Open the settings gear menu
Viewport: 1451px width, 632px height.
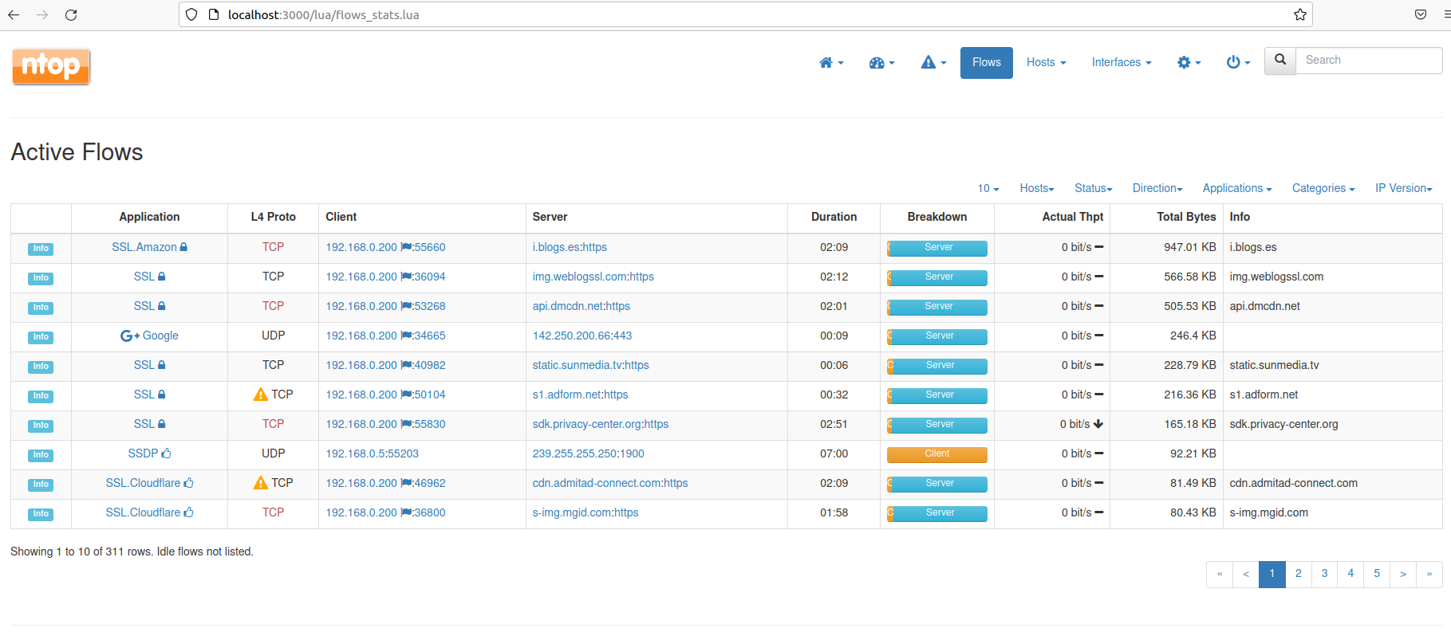1189,62
